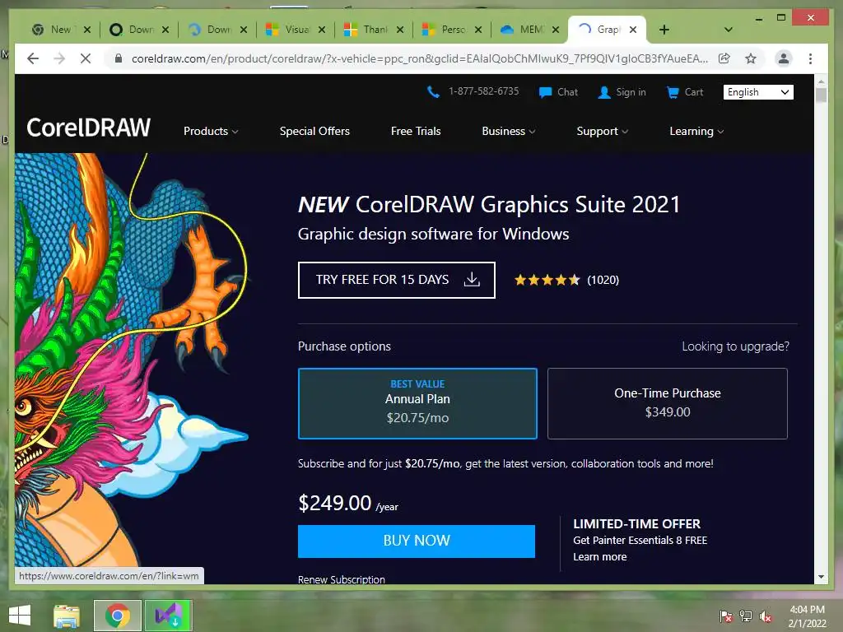The image size is (843, 632).
Task: Bookmark this page with the star icon
Action: (751, 58)
